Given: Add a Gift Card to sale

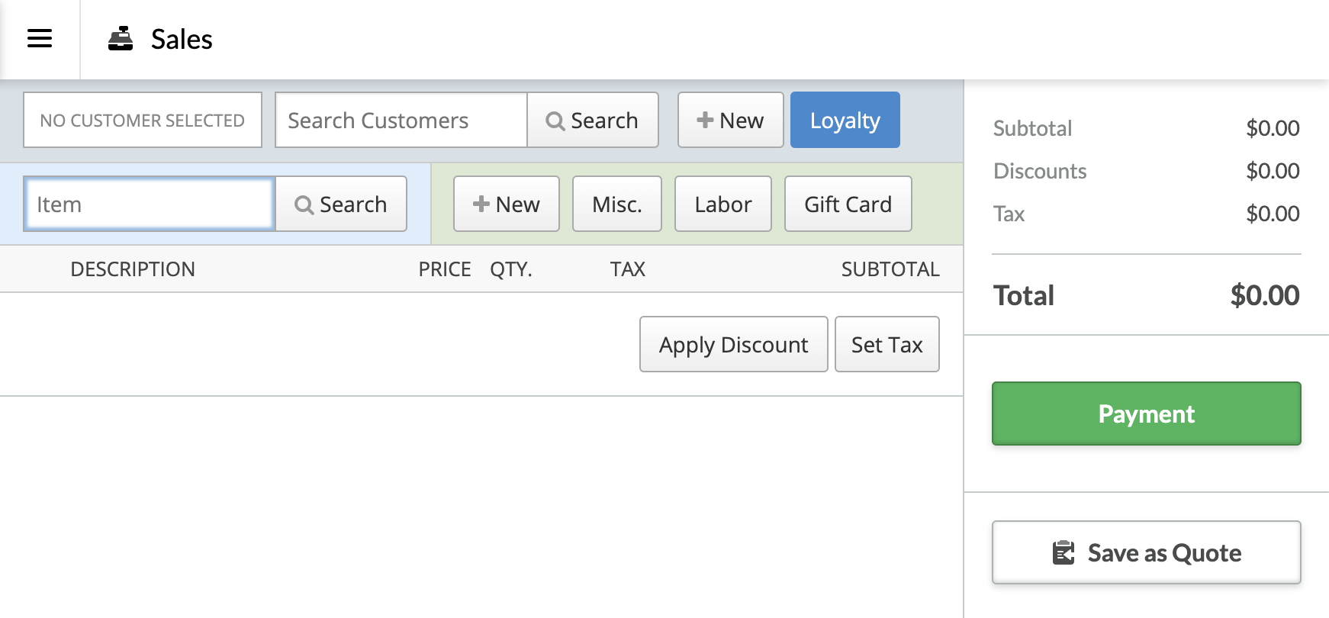Looking at the screenshot, I should (848, 204).
